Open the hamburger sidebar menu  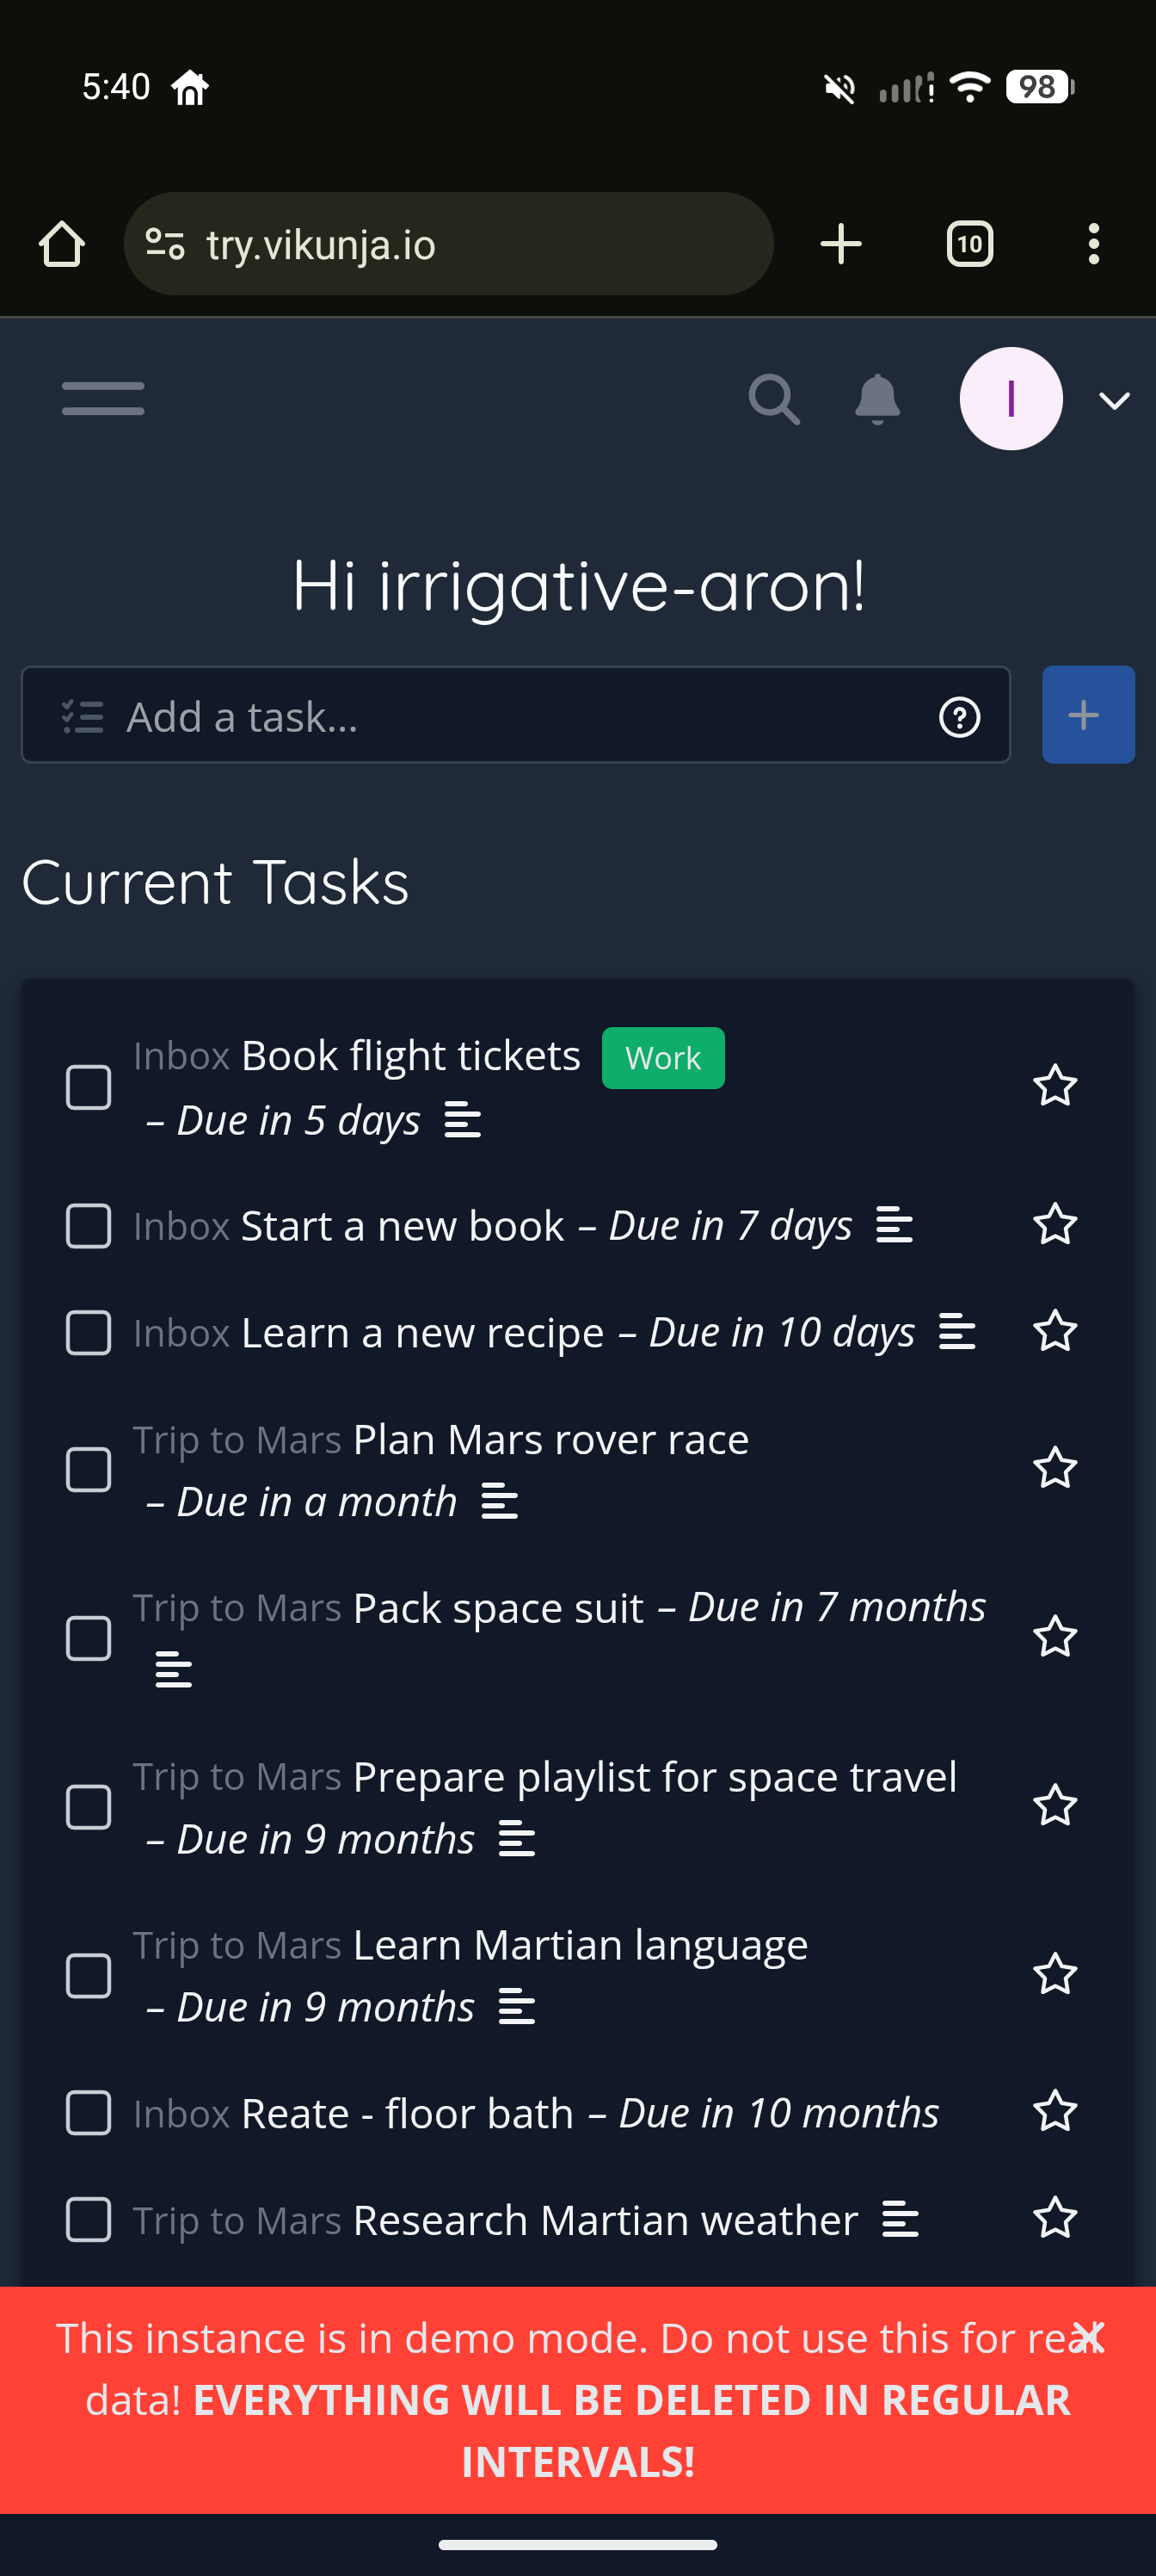pos(103,398)
